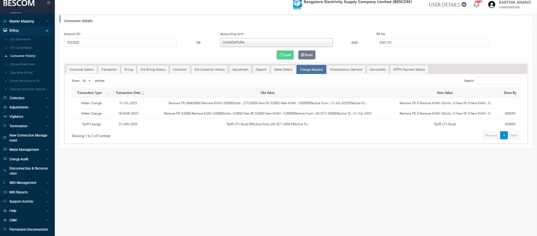Image resolution: width=537 pixels, height=236 pixels.
Task: Switch to the Consumer Details tab
Action: pyautogui.click(x=82, y=70)
